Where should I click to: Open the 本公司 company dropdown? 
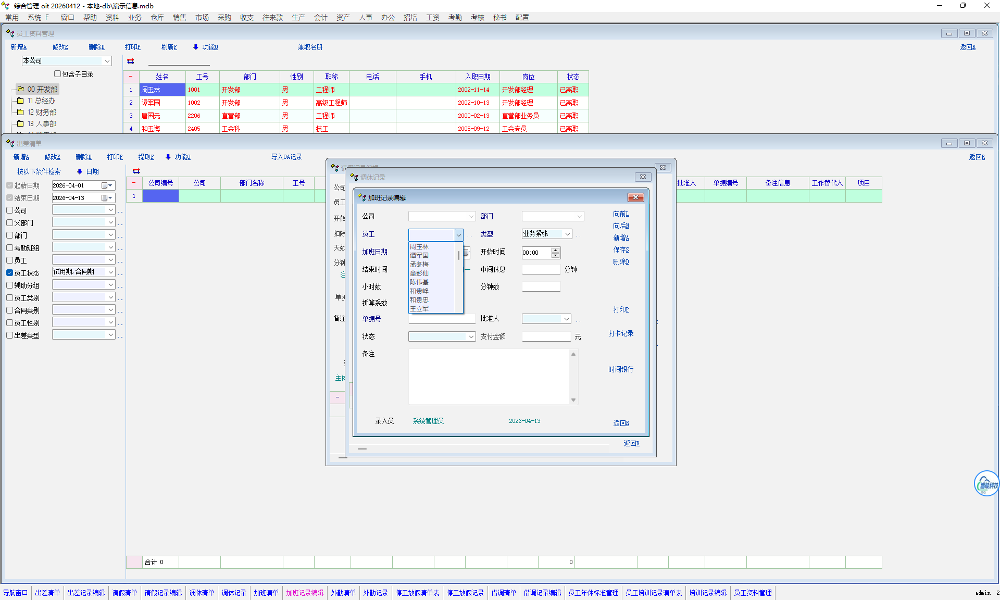tap(107, 61)
